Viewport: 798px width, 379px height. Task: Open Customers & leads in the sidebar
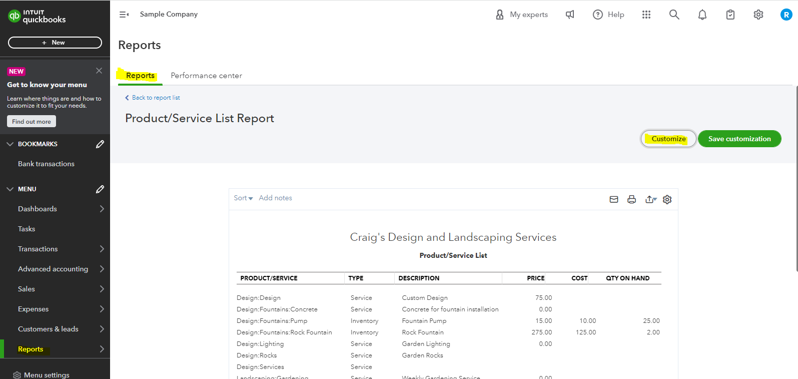click(48, 329)
